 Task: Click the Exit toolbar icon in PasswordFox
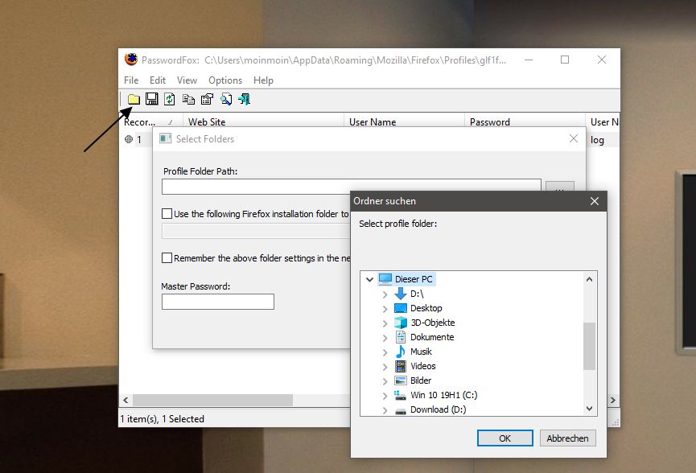pyautogui.click(x=244, y=99)
